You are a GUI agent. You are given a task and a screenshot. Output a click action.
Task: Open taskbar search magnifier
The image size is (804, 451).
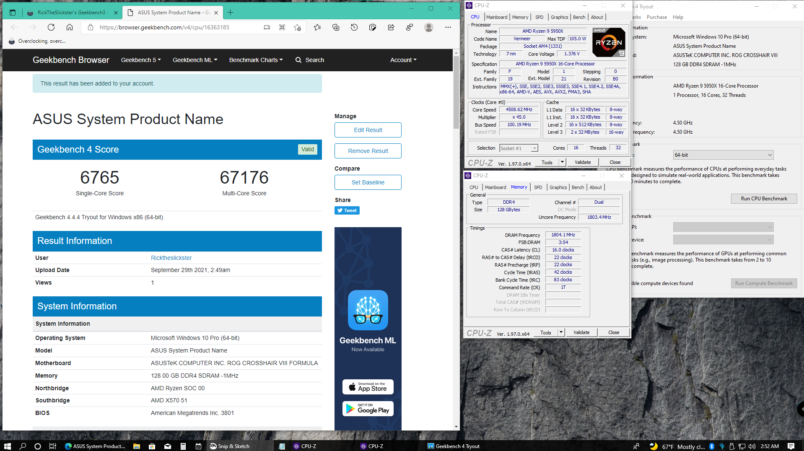23,446
